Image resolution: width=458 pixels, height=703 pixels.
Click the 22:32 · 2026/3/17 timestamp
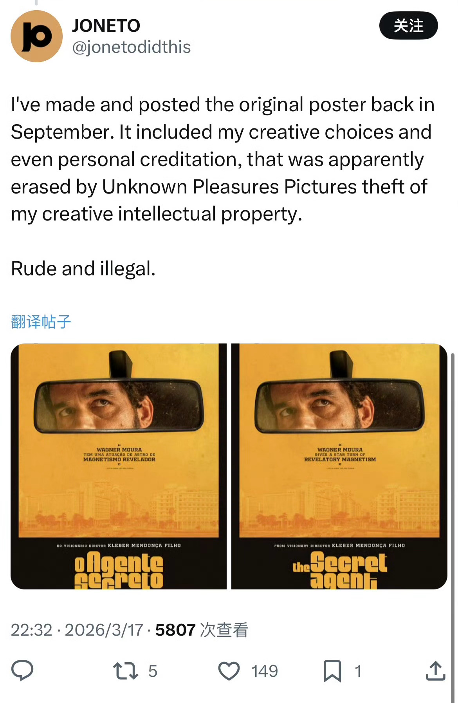(77, 630)
